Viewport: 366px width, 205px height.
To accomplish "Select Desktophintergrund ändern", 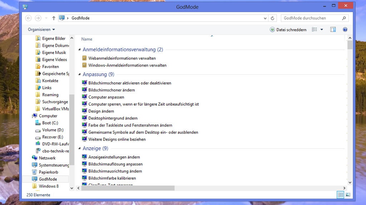I will [110, 118].
